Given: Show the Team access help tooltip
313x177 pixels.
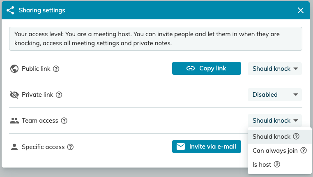Looking at the screenshot, I should (64, 121).
